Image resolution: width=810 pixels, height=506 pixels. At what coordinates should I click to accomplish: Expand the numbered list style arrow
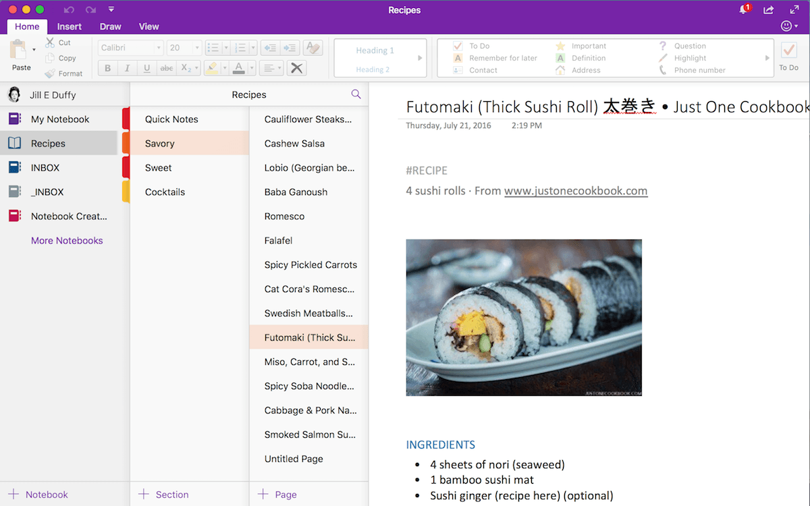coord(253,48)
